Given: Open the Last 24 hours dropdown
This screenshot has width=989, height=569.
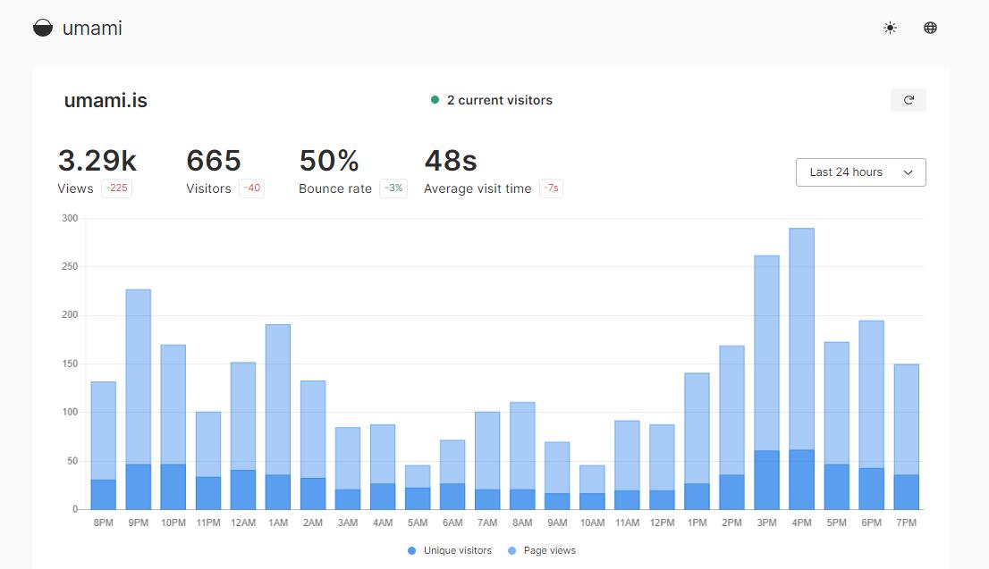Looking at the screenshot, I should click(x=847, y=172).
